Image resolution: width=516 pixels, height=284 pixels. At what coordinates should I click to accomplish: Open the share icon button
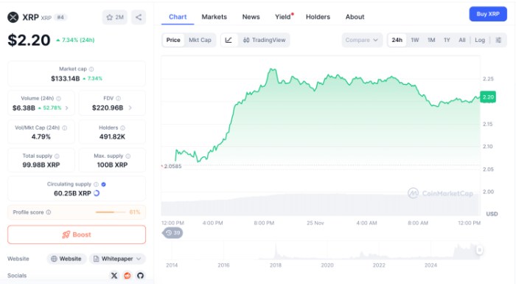139,17
